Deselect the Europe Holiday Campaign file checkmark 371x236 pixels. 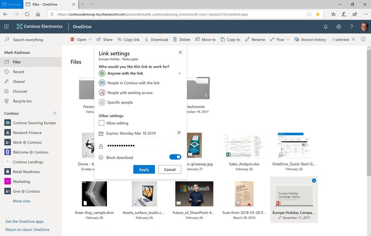coord(314,181)
